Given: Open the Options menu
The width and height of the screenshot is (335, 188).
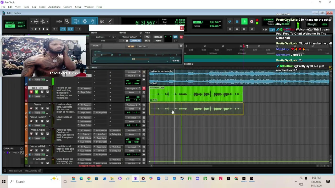Looking at the screenshot, I should click(68, 7).
